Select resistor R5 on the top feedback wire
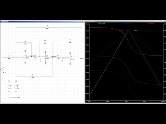Image resolution: width=166 pixels, height=124 pixels. (47, 27)
